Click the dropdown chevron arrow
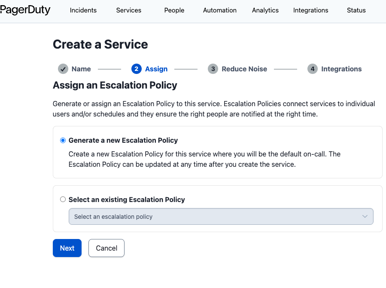 [365, 217]
